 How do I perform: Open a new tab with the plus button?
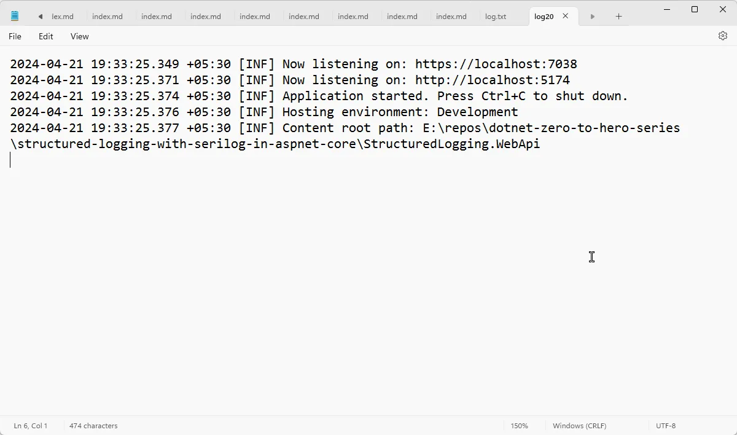[618, 16]
